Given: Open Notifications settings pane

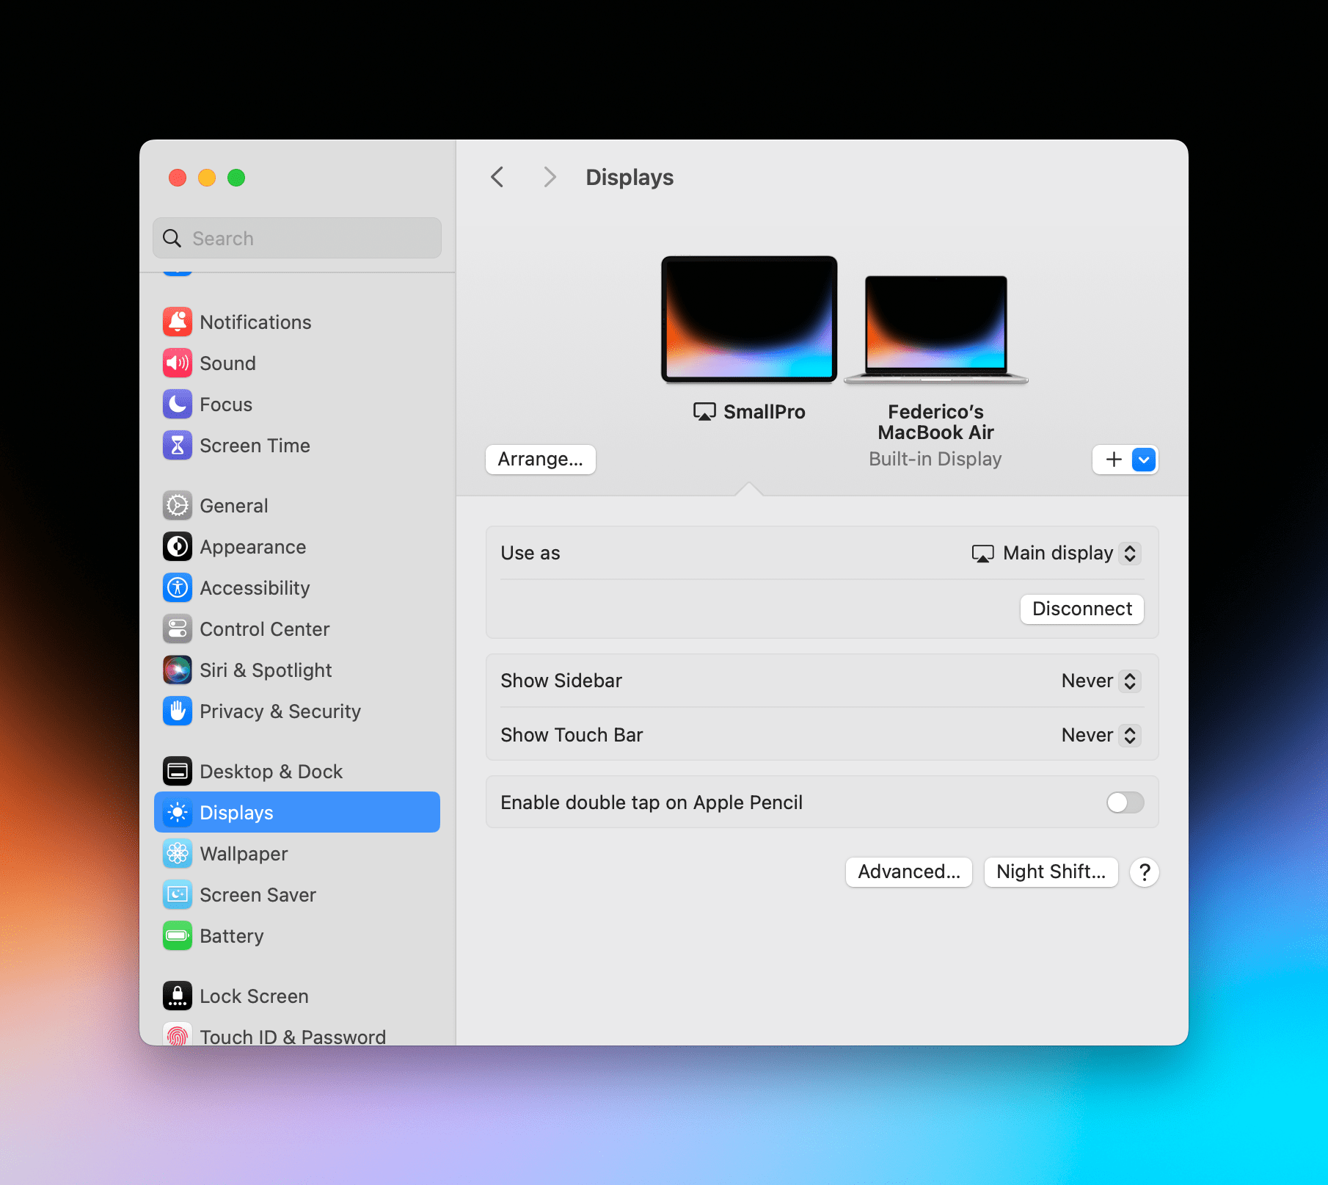Looking at the screenshot, I should [x=297, y=322].
